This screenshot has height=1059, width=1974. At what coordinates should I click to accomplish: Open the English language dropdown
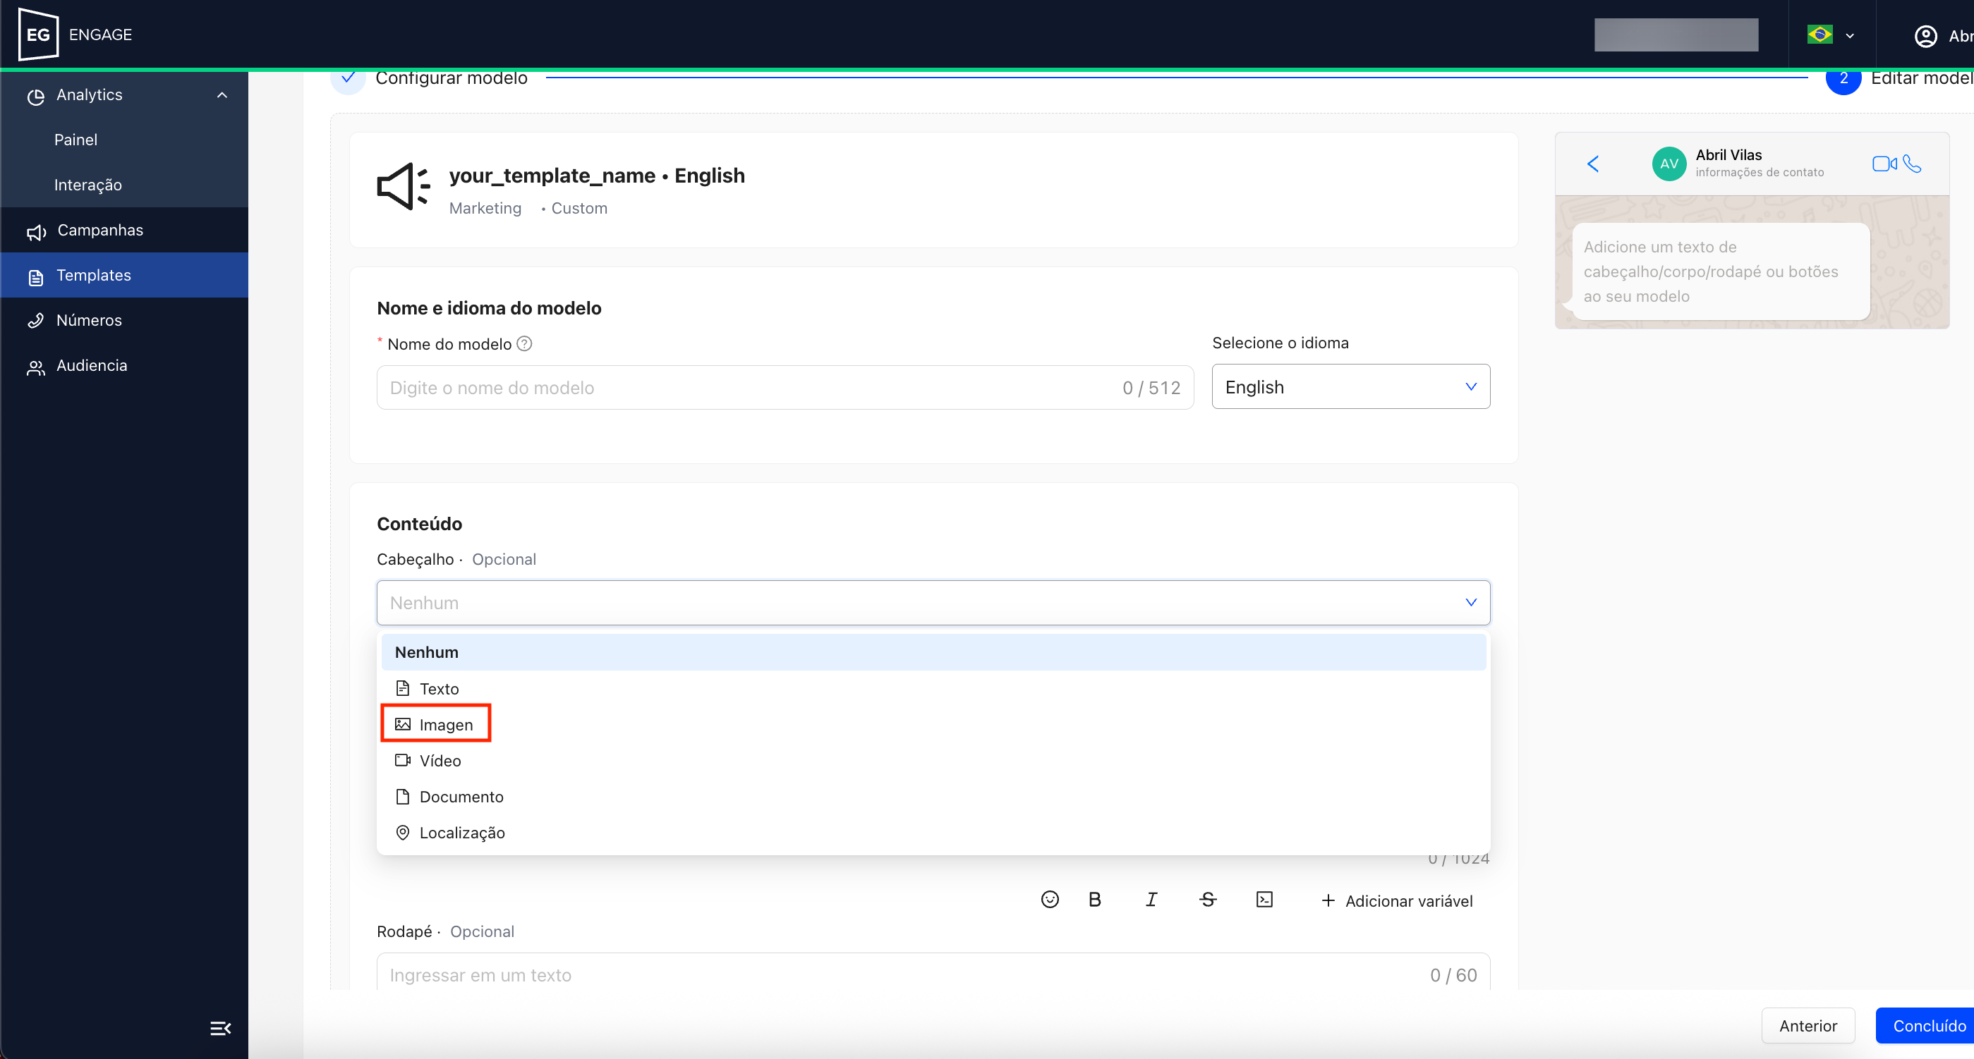coord(1350,386)
